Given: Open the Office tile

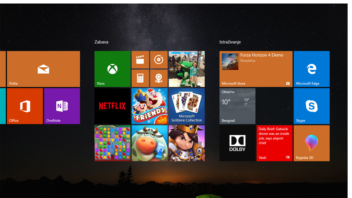Looking at the screenshot, I should (25, 106).
